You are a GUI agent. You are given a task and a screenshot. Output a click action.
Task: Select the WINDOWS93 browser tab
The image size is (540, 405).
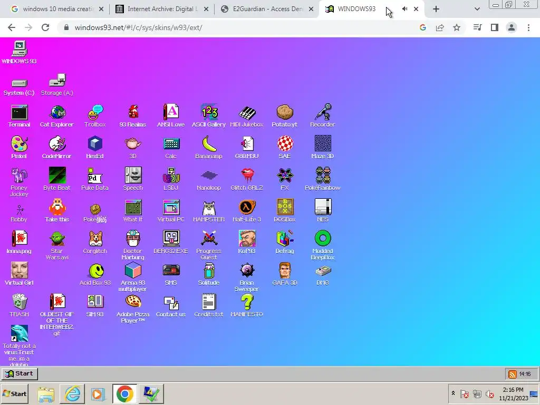(x=356, y=9)
